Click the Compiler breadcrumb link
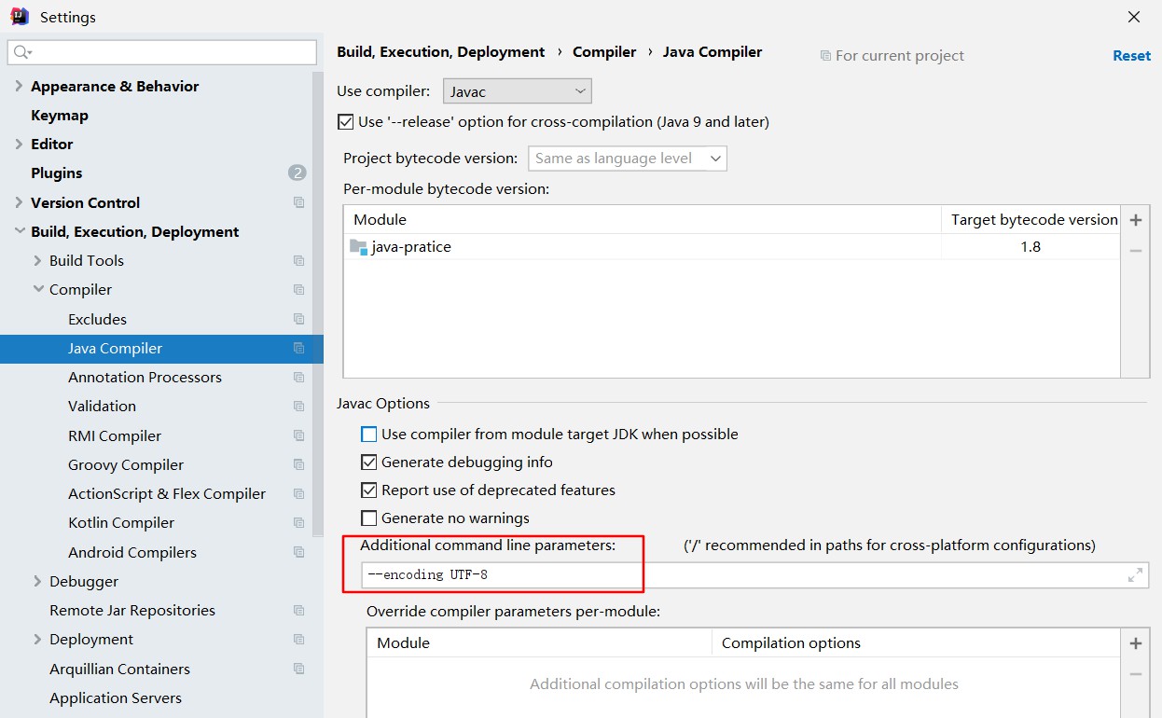Viewport: 1162px width, 718px height. 603,52
